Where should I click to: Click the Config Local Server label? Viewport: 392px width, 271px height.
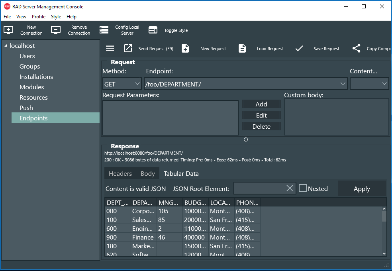pyautogui.click(x=127, y=30)
